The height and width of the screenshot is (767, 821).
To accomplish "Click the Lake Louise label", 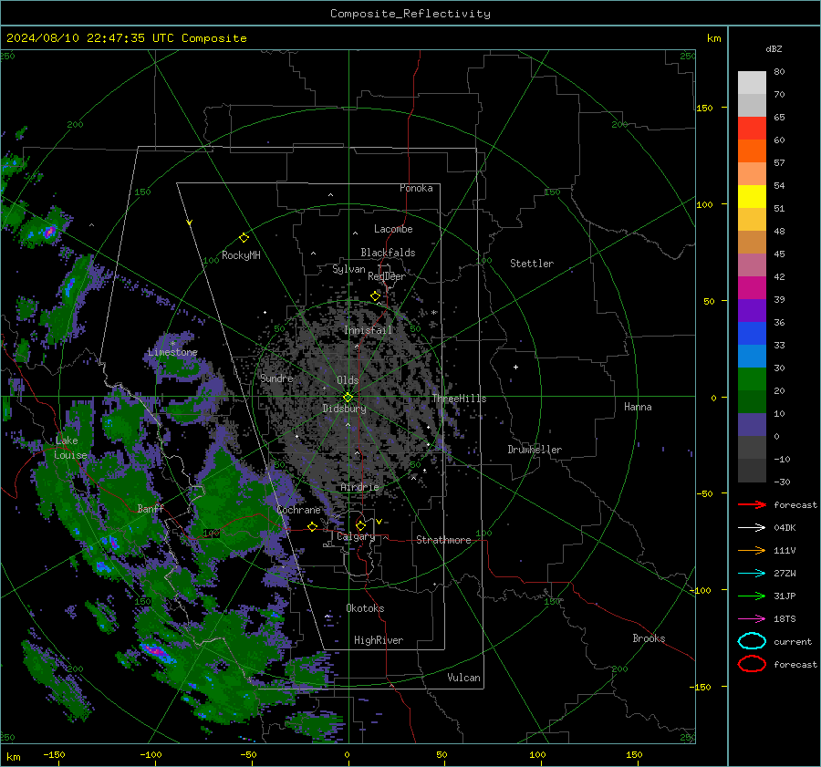I will tap(70, 448).
